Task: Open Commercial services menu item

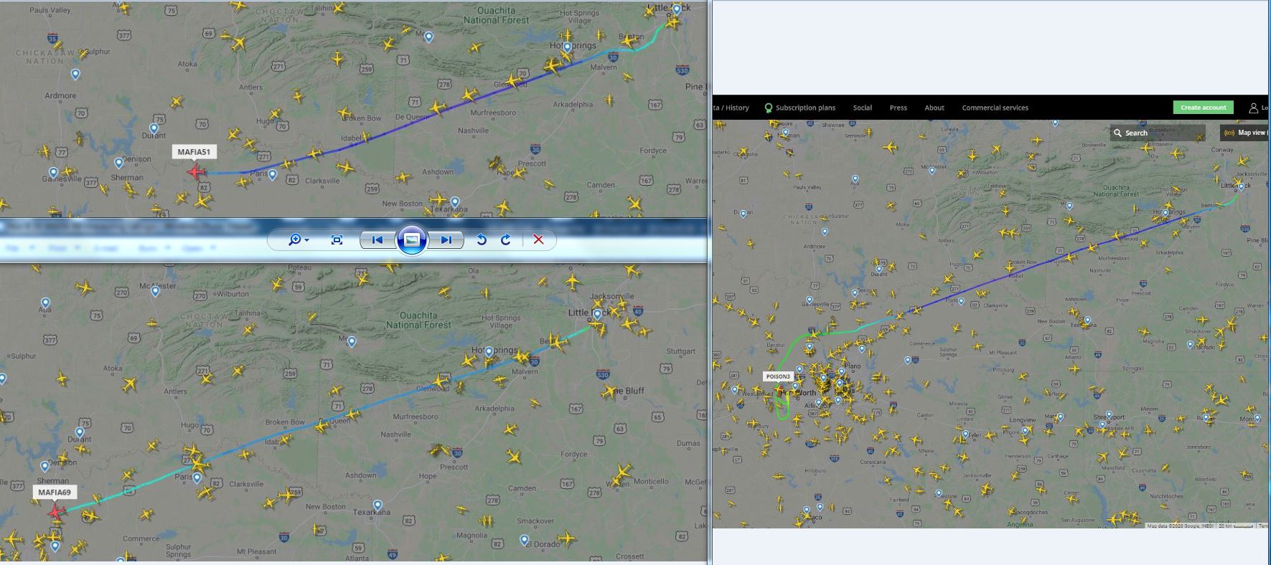Action: click(995, 108)
